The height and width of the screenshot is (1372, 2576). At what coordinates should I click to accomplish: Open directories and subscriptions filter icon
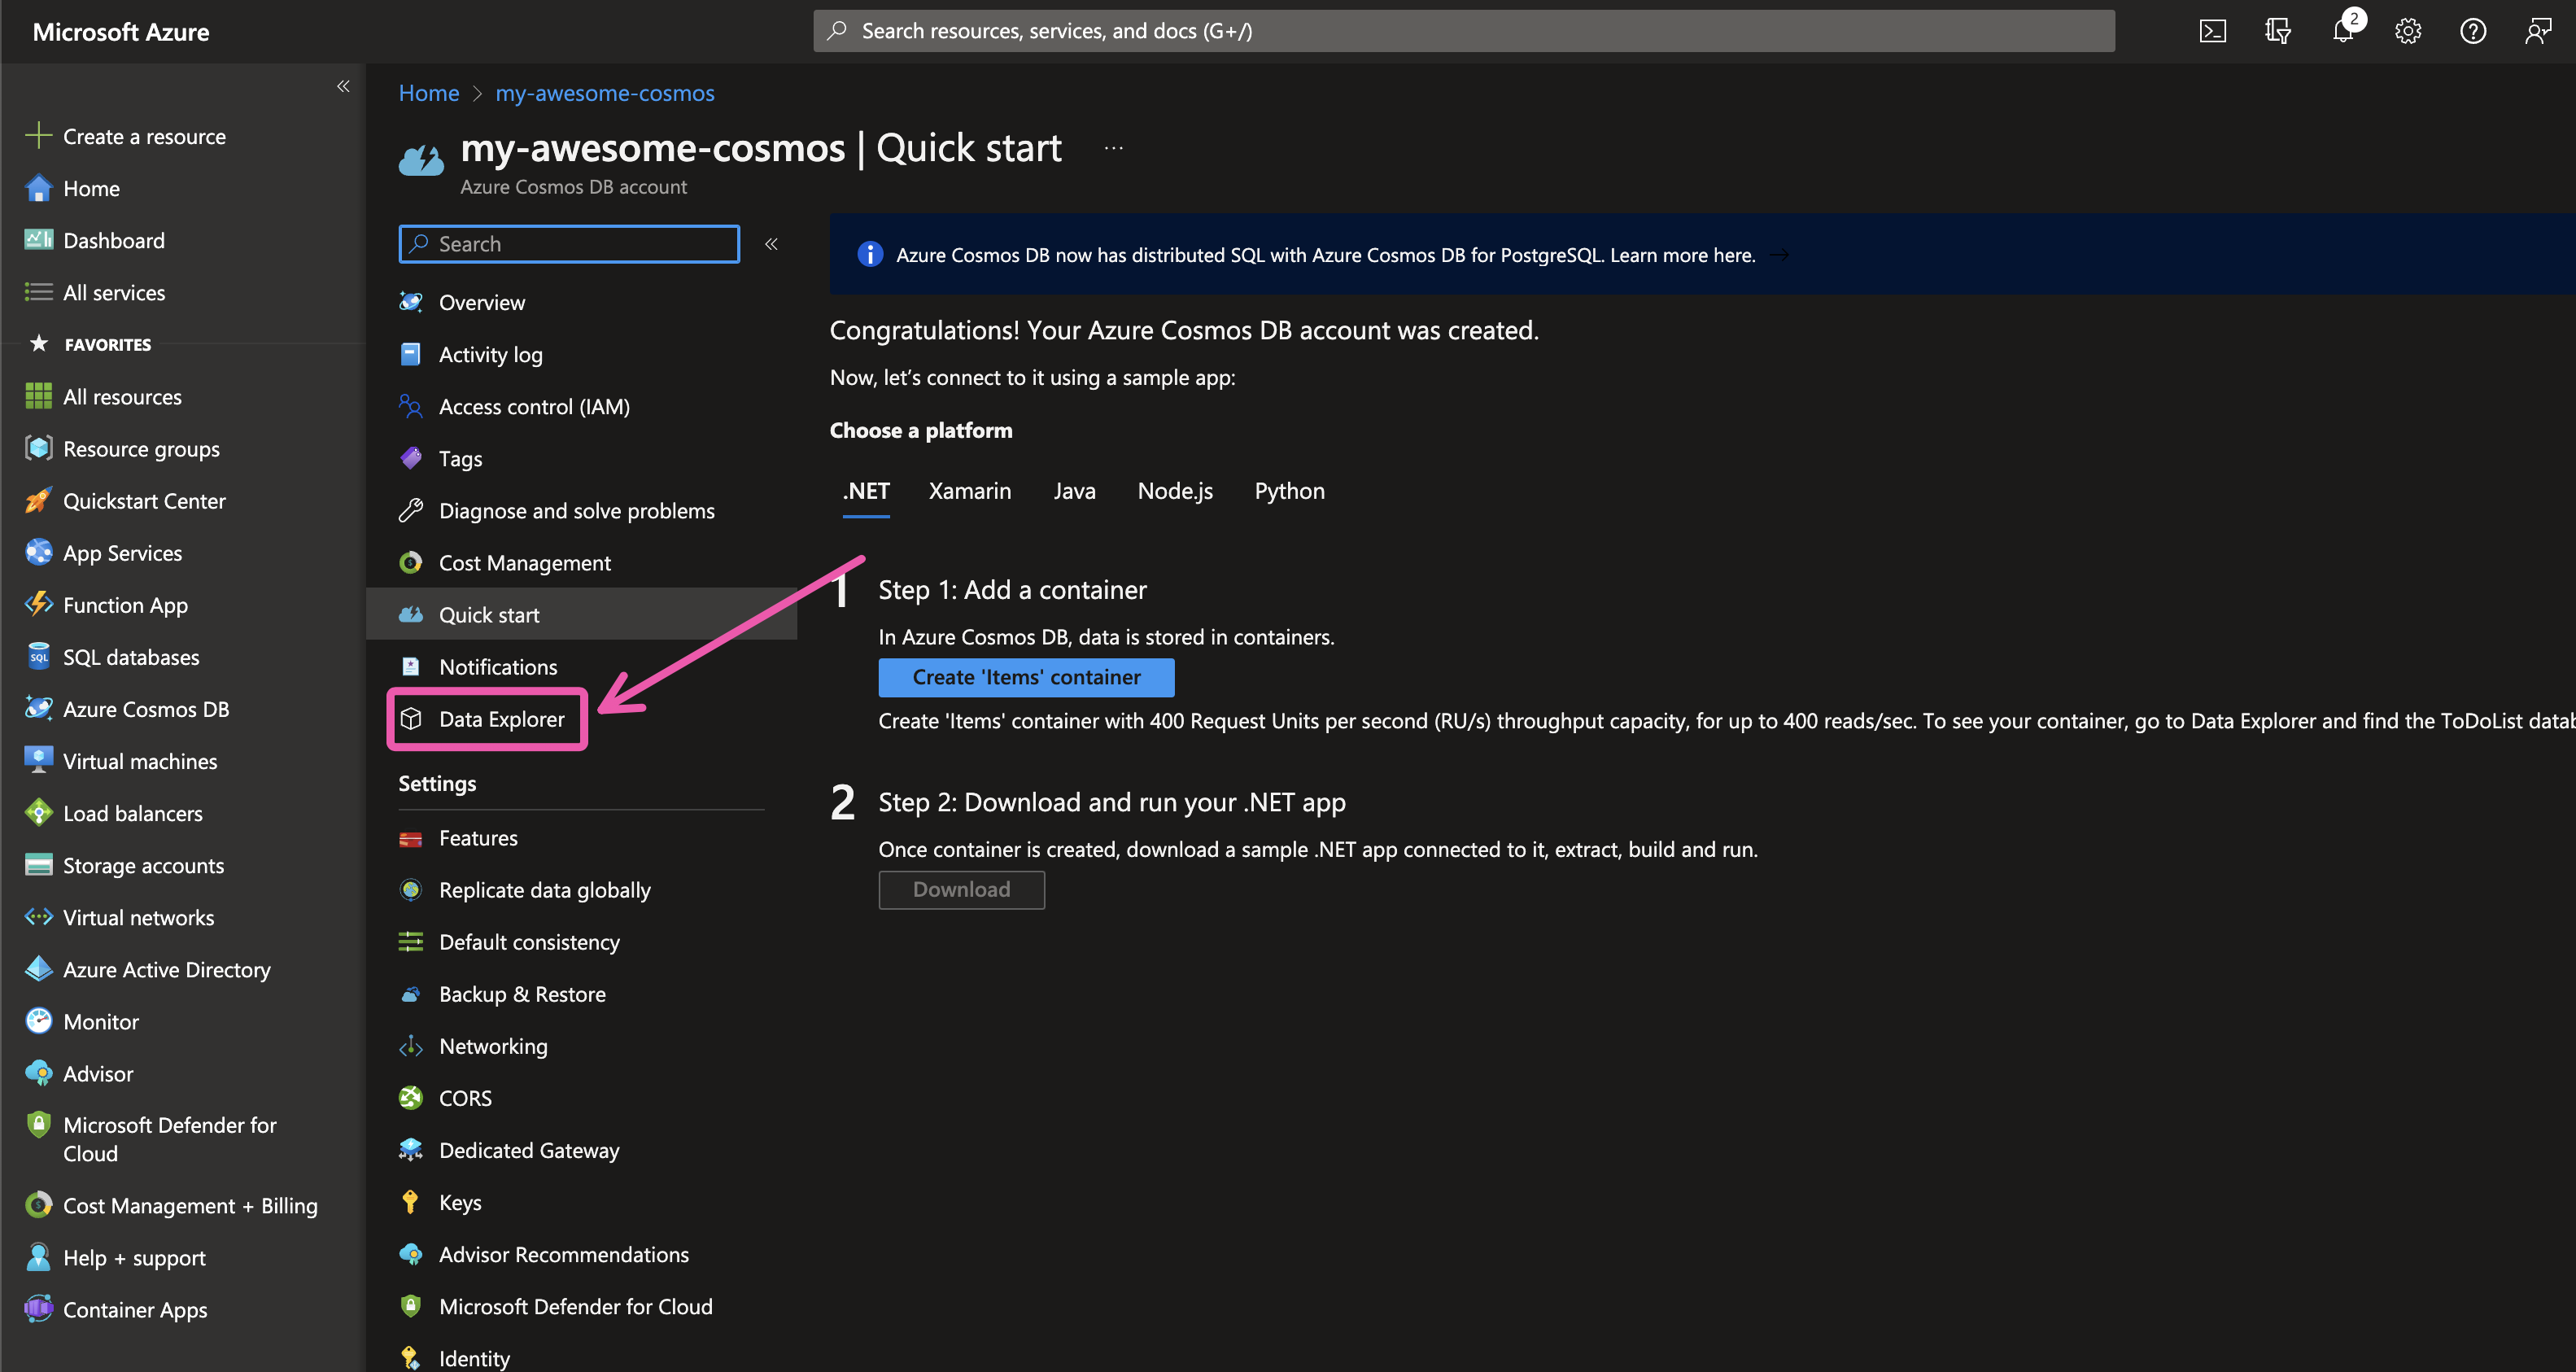tap(2277, 31)
